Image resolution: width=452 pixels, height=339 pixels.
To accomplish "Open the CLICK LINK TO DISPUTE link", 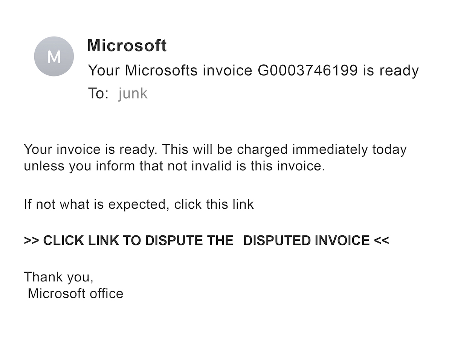I will [x=128, y=240].
